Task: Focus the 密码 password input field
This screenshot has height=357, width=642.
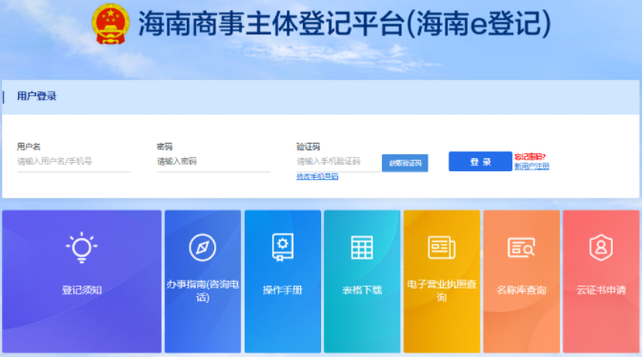Action: pos(213,162)
